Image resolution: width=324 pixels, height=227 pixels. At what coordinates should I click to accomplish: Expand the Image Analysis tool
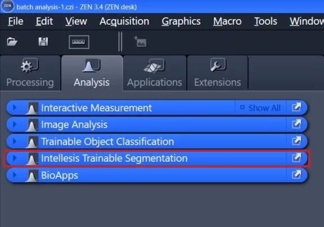pos(15,124)
